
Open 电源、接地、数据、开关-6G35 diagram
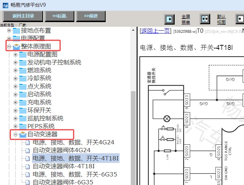coord(75,174)
